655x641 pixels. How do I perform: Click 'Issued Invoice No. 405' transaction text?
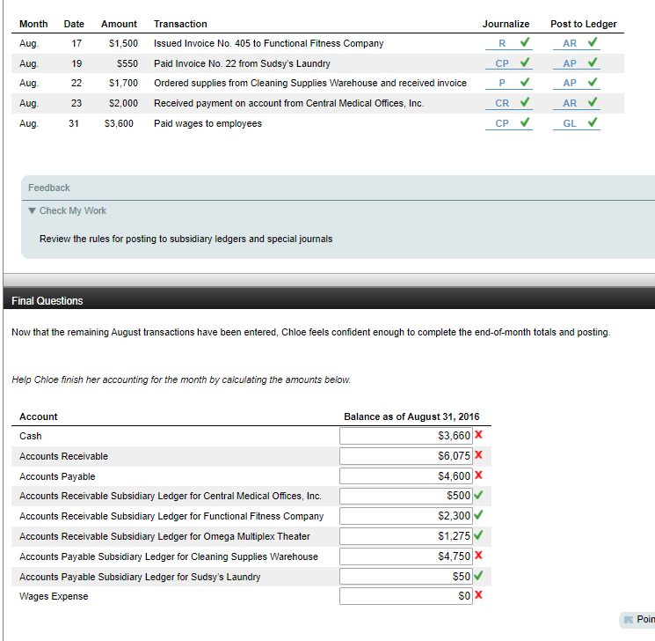tap(268, 43)
